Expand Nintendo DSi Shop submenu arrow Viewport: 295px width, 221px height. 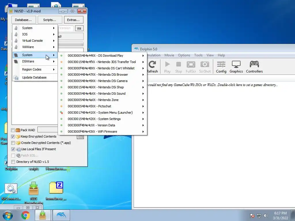(x=143, y=87)
